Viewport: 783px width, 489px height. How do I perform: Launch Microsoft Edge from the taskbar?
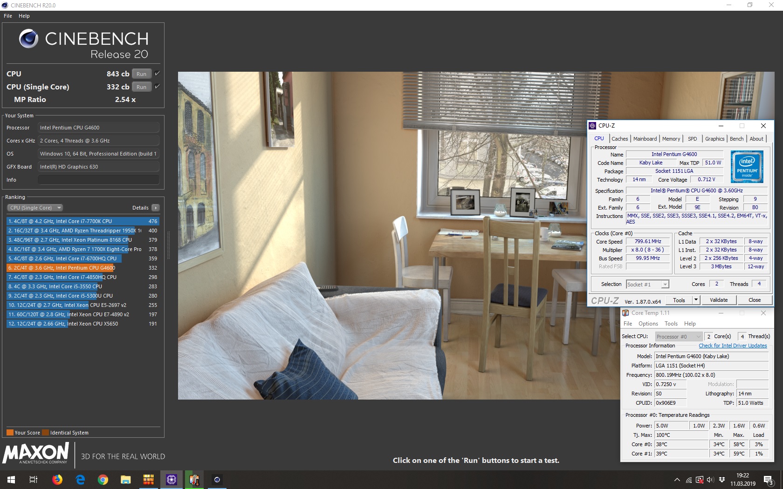coord(80,480)
